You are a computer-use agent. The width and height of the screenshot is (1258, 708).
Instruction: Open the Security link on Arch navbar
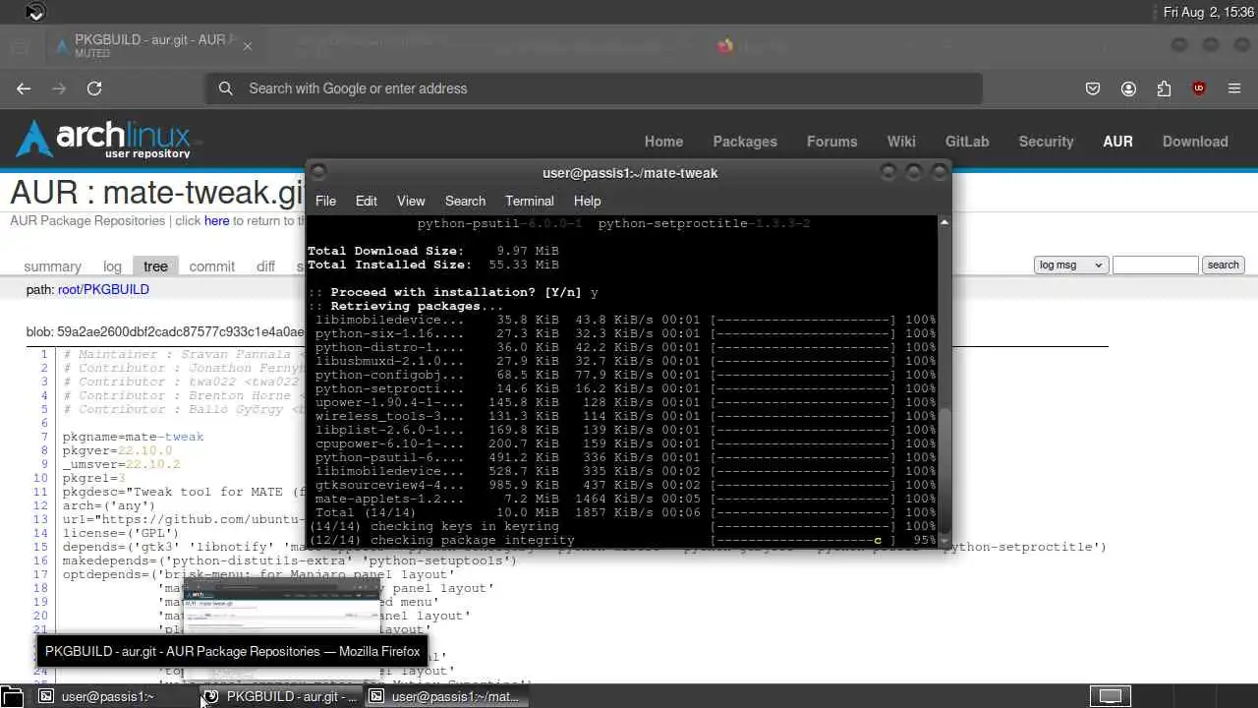pos(1046,142)
